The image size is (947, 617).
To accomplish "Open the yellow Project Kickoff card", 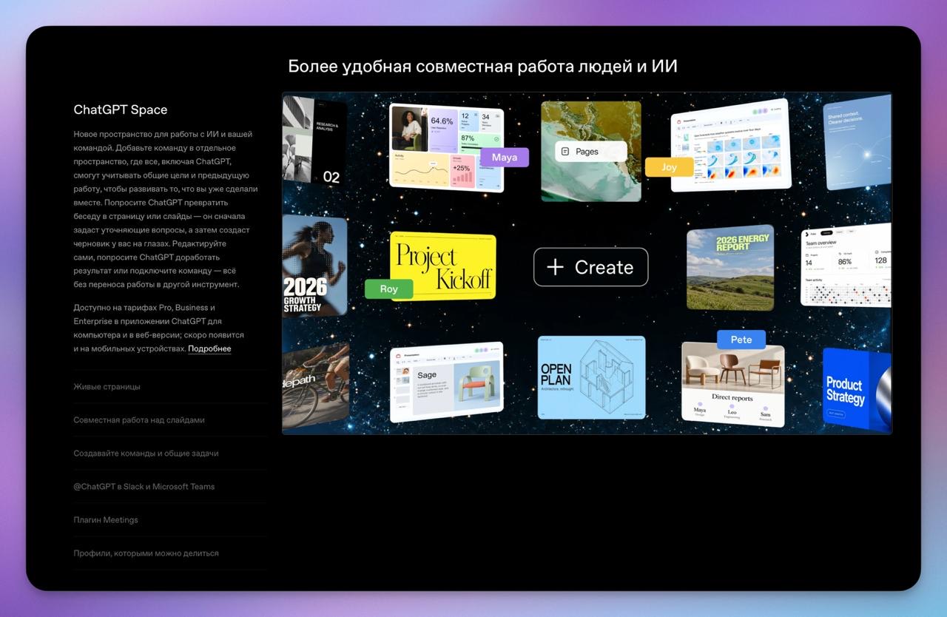I will [443, 266].
